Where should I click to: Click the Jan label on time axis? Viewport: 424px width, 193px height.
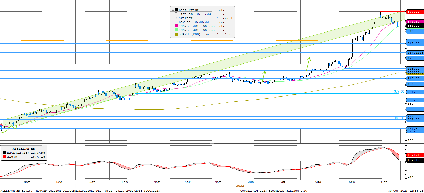92,182
